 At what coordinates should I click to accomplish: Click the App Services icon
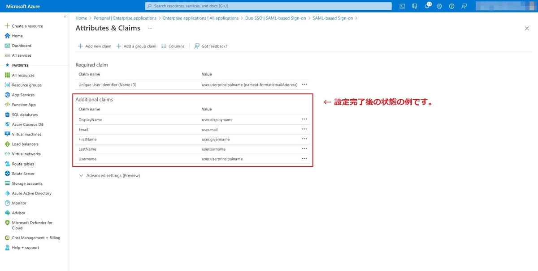pos(7,95)
